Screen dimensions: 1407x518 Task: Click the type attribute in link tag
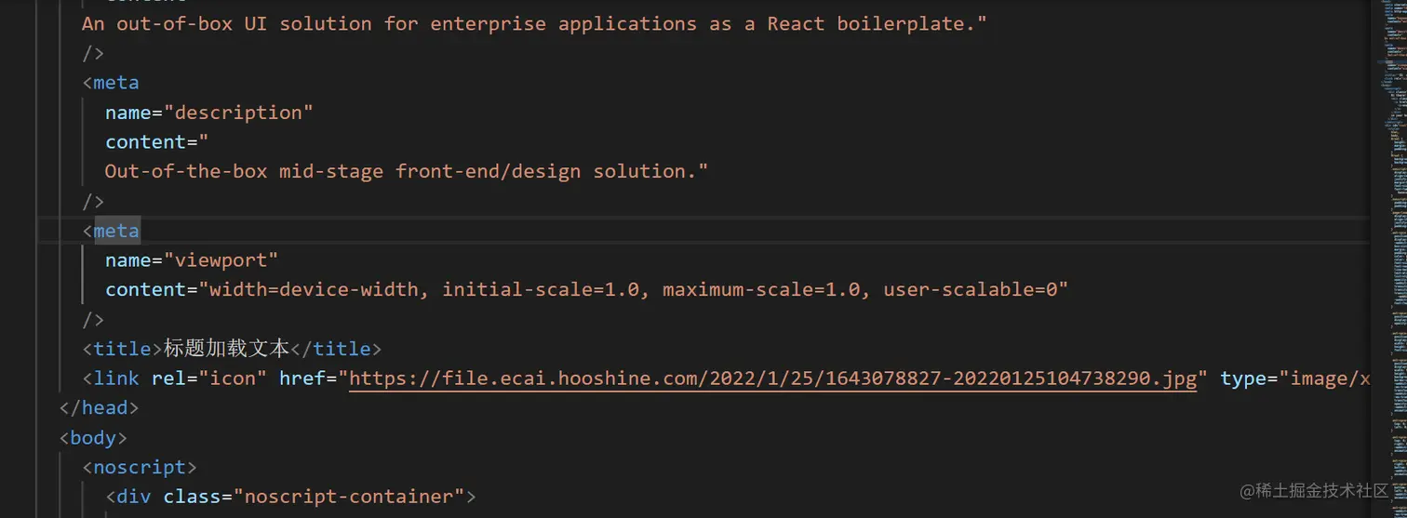coord(1243,379)
